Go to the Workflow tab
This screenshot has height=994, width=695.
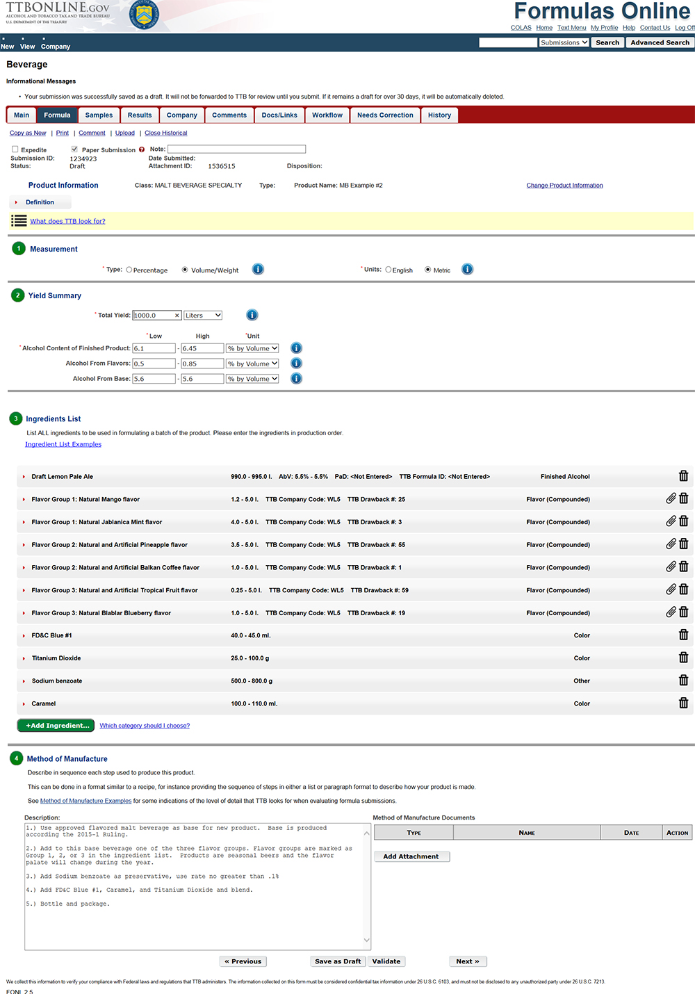(x=327, y=115)
